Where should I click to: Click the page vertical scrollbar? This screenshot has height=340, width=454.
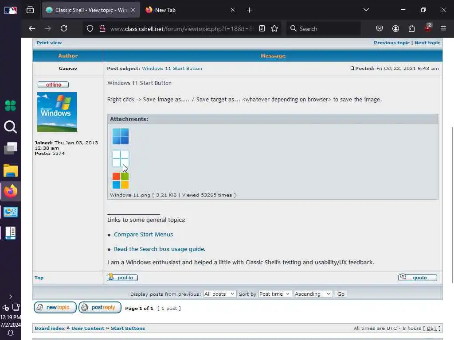452,205
